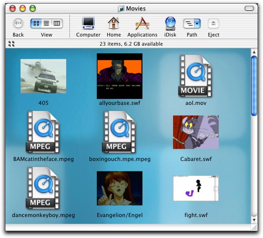
Task: Click the green zoom button
Action: tap(32, 8)
